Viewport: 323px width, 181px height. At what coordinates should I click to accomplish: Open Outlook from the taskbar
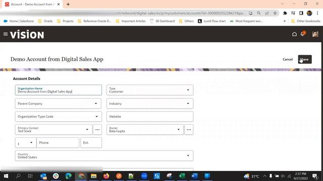point(43,176)
